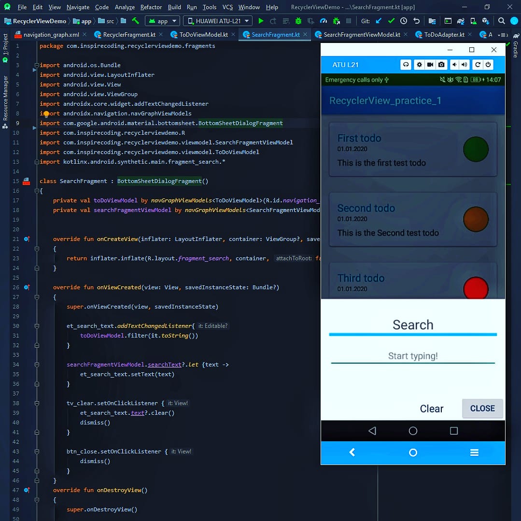Tap the CLOSE button in search sheet
521x521 pixels.
coord(482,408)
